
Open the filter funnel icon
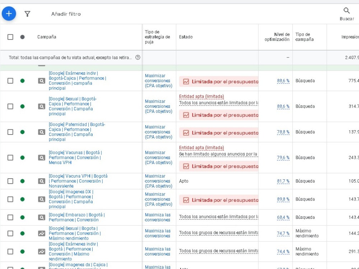pos(27,14)
